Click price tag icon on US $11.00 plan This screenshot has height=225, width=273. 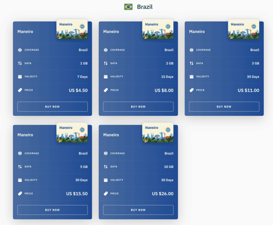[191, 90]
